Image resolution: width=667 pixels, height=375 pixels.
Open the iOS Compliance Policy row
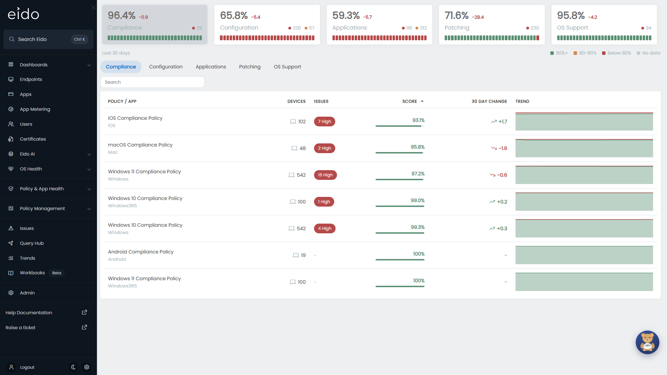tap(380, 122)
